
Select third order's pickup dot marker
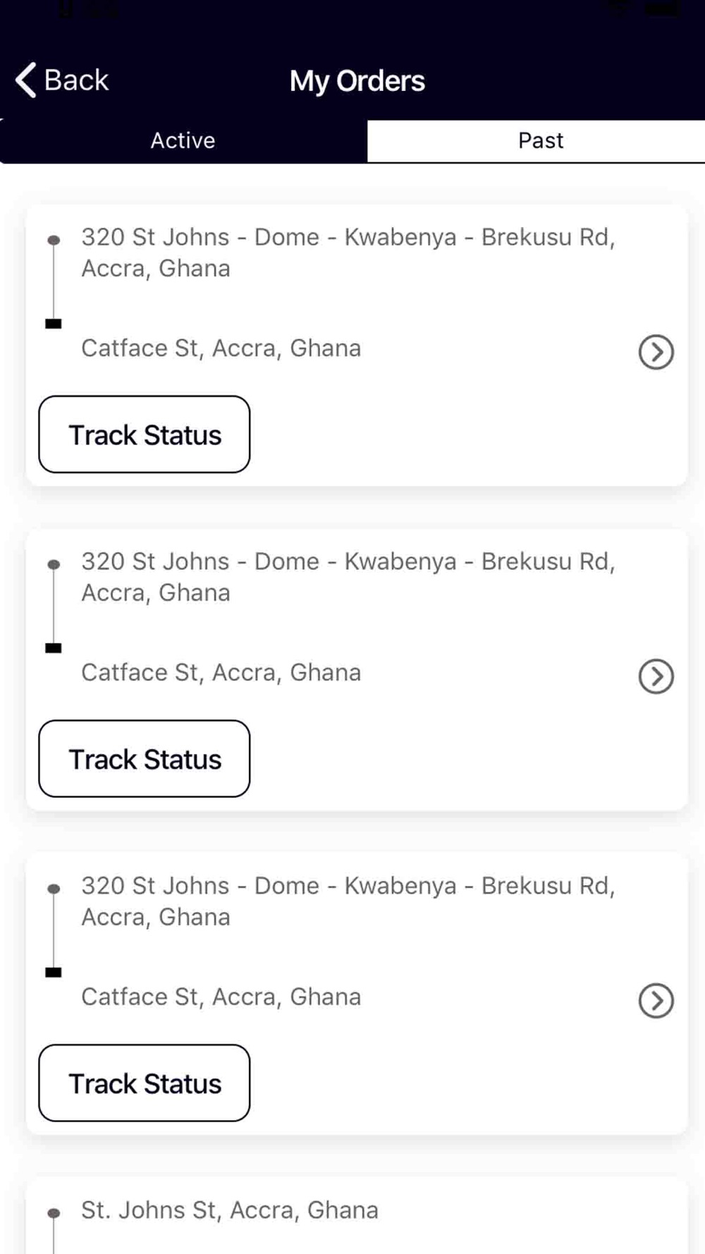(x=54, y=889)
